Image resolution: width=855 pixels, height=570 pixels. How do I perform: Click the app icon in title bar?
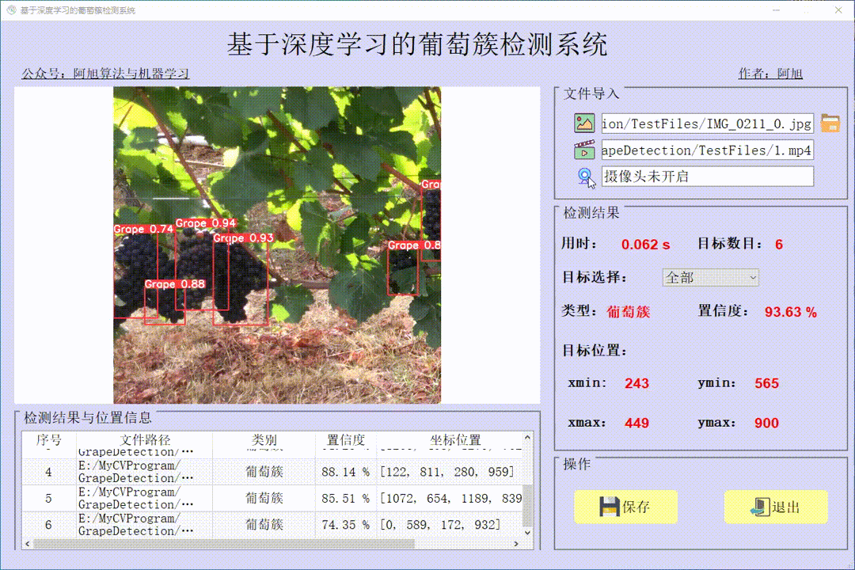pos(11,9)
